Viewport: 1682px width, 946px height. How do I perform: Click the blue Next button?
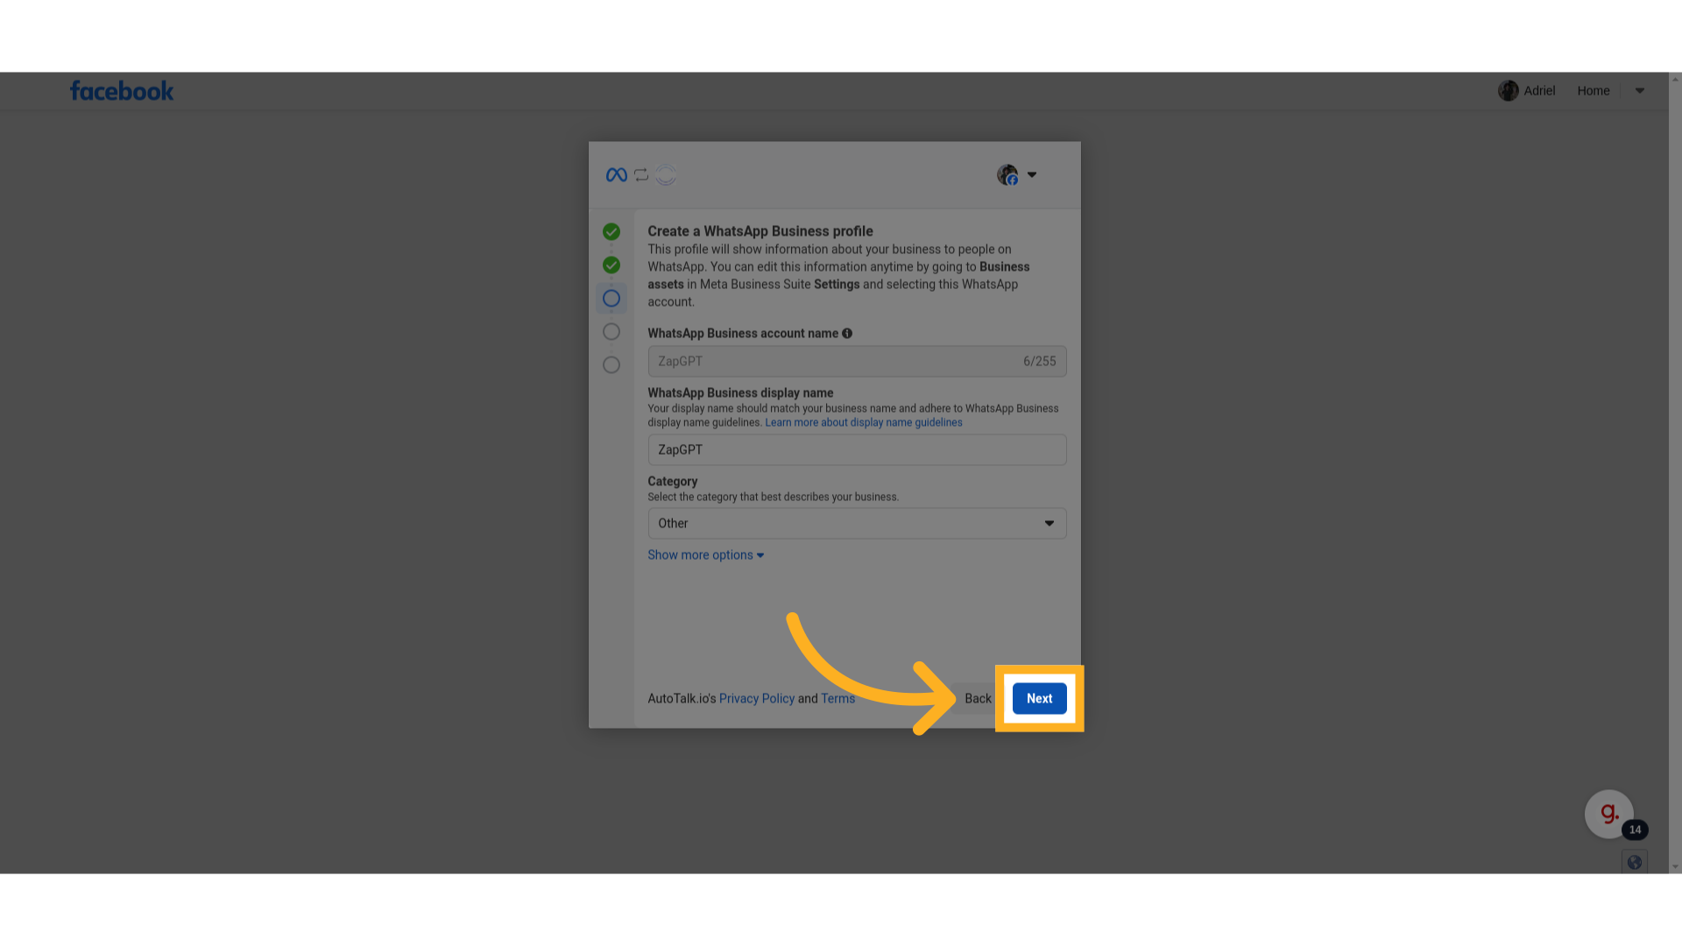click(1040, 699)
